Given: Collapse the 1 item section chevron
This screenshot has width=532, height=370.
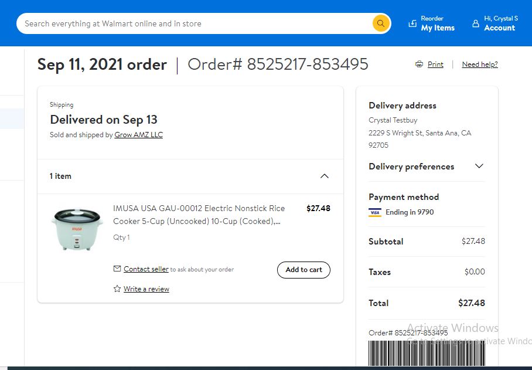Looking at the screenshot, I should click(325, 176).
